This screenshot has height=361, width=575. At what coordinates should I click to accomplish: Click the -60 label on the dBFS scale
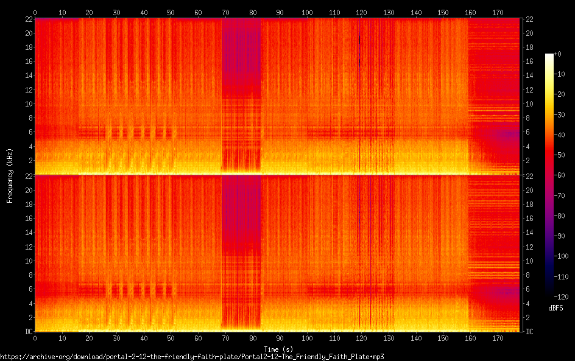coord(559,175)
